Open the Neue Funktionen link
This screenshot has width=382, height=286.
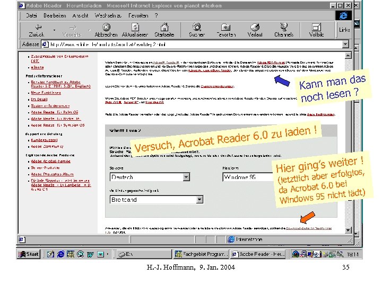coord(46,93)
